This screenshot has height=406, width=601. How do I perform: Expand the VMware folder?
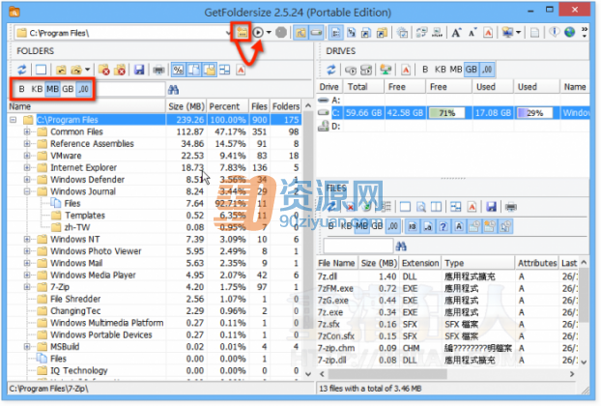pos(27,156)
